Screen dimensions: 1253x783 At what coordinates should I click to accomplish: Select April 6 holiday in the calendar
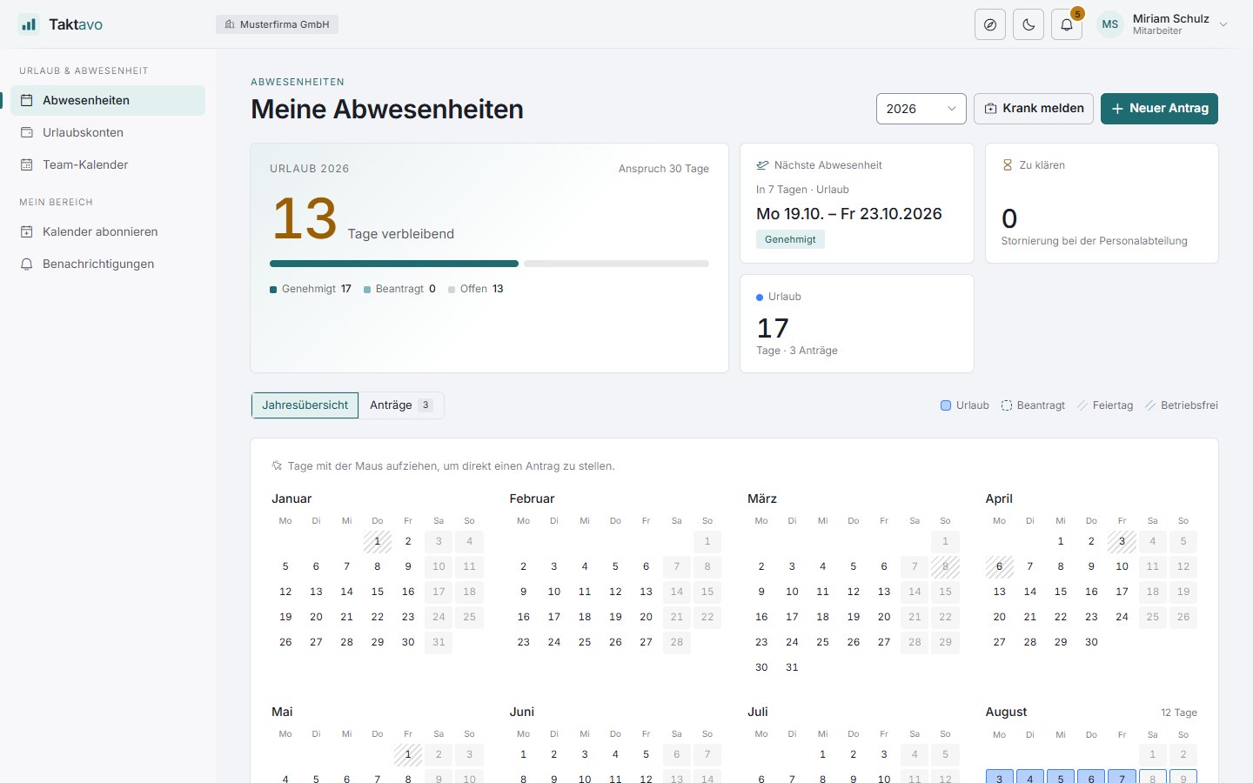coord(1000,566)
